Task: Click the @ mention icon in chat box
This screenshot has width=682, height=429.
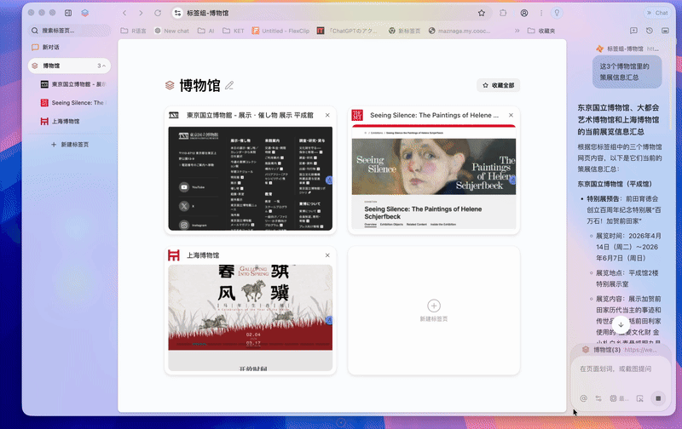Action: (583, 398)
